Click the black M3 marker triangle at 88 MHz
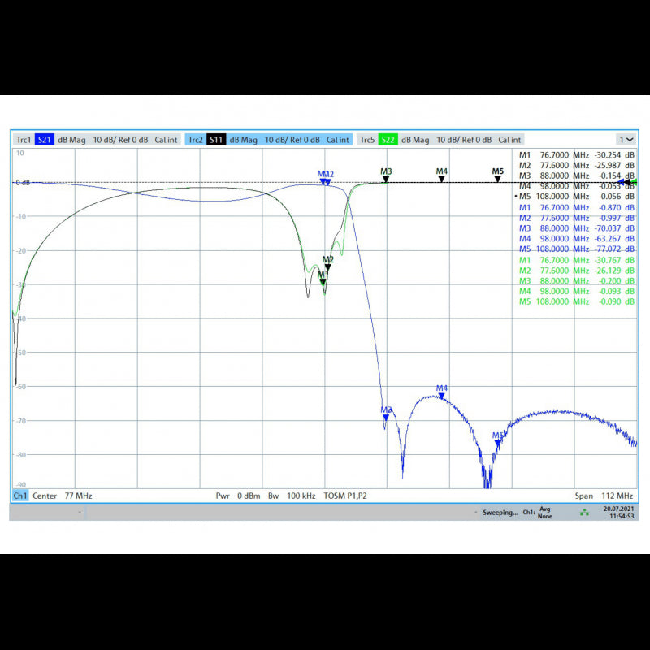This screenshot has height=650, width=650. [386, 178]
